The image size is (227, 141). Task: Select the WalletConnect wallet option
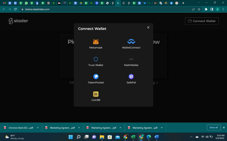click(x=131, y=44)
